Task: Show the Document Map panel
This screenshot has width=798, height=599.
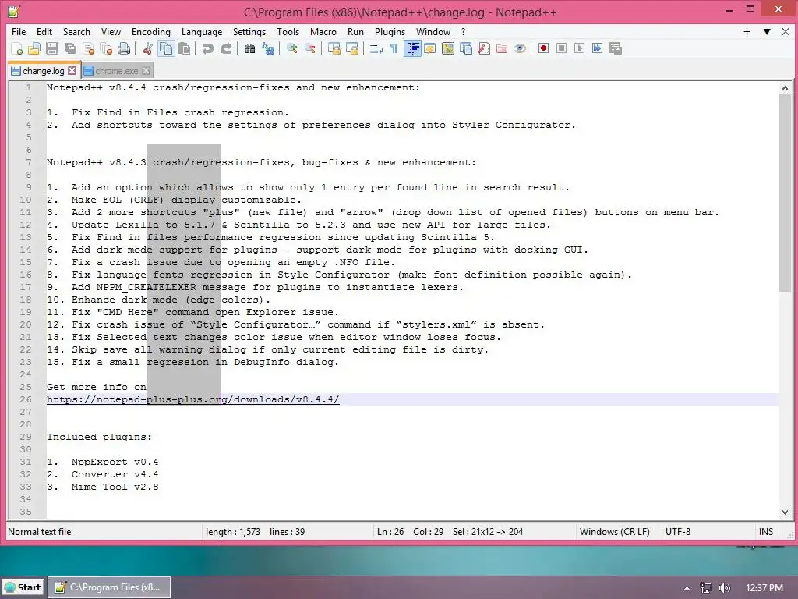Action: [448, 48]
